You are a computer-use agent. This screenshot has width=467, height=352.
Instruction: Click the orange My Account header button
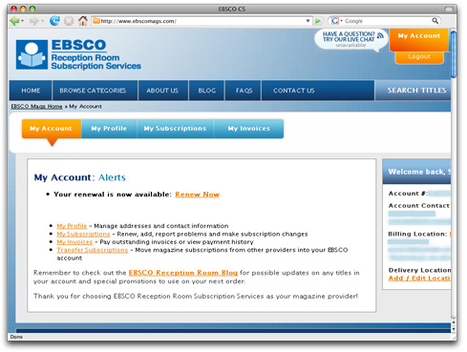tap(419, 40)
